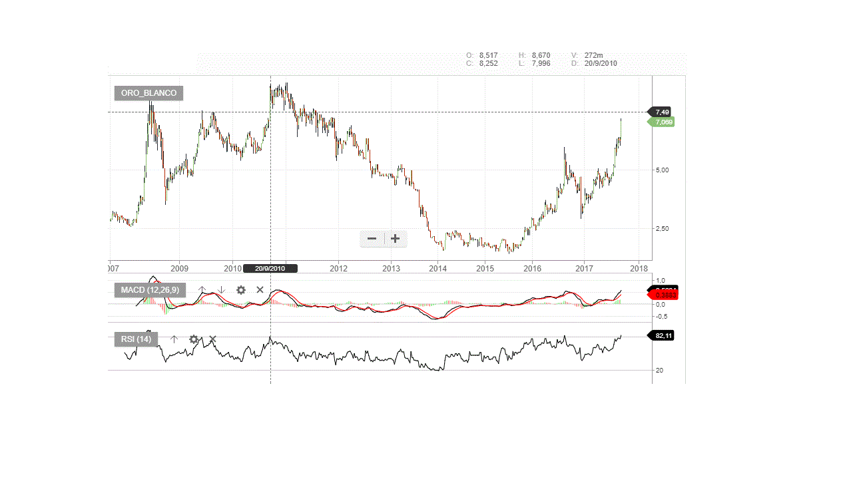Click the 7,49 crosshair price tag
The width and height of the screenshot is (843, 481).
point(661,112)
